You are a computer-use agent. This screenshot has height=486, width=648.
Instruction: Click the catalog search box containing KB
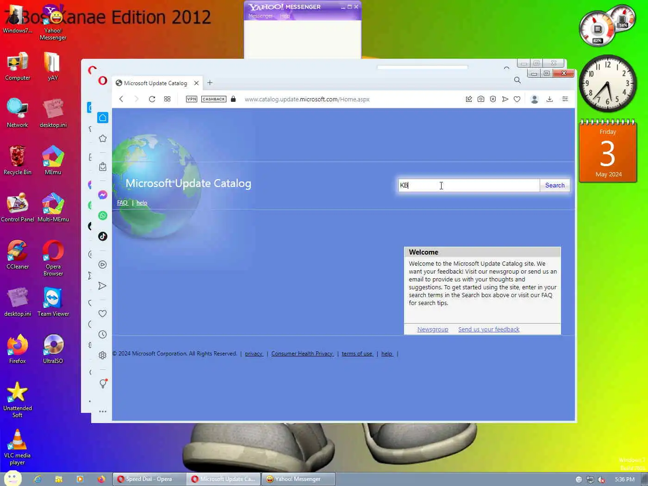[x=469, y=185]
